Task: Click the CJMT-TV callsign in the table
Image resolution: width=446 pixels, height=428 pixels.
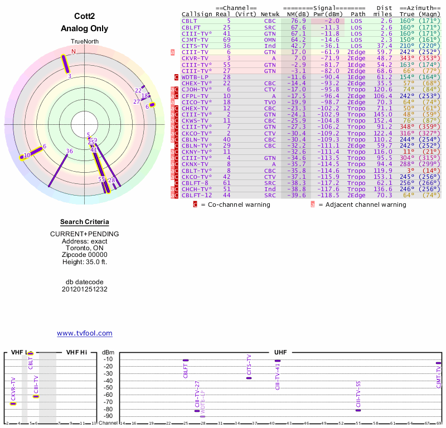Action: 195,40
